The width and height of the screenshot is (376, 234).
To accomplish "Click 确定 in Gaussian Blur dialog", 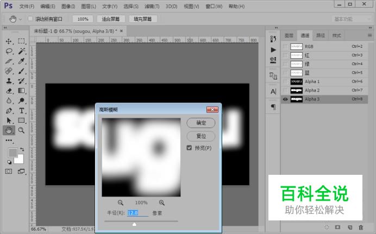I will [x=201, y=123].
